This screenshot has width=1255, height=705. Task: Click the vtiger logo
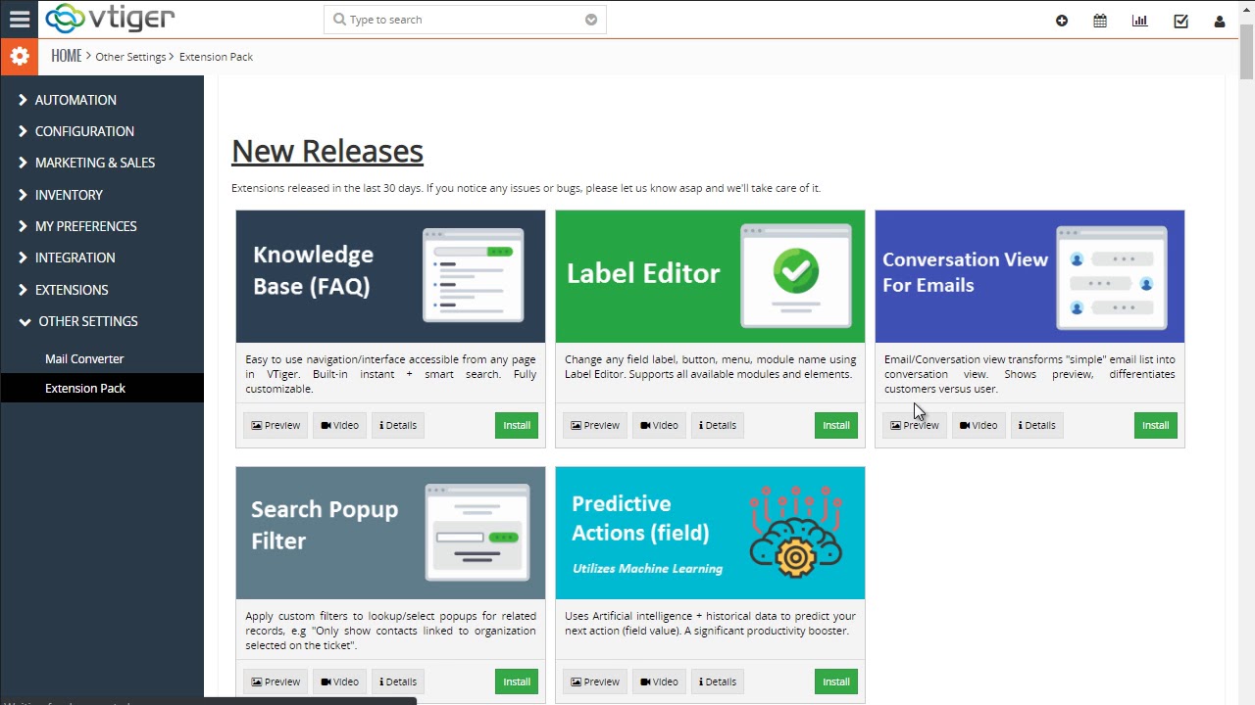click(x=110, y=19)
